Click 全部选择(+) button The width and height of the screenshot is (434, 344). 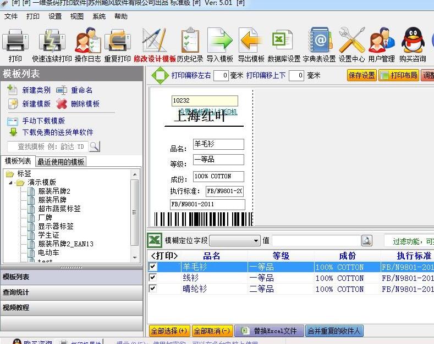pyautogui.click(x=169, y=331)
